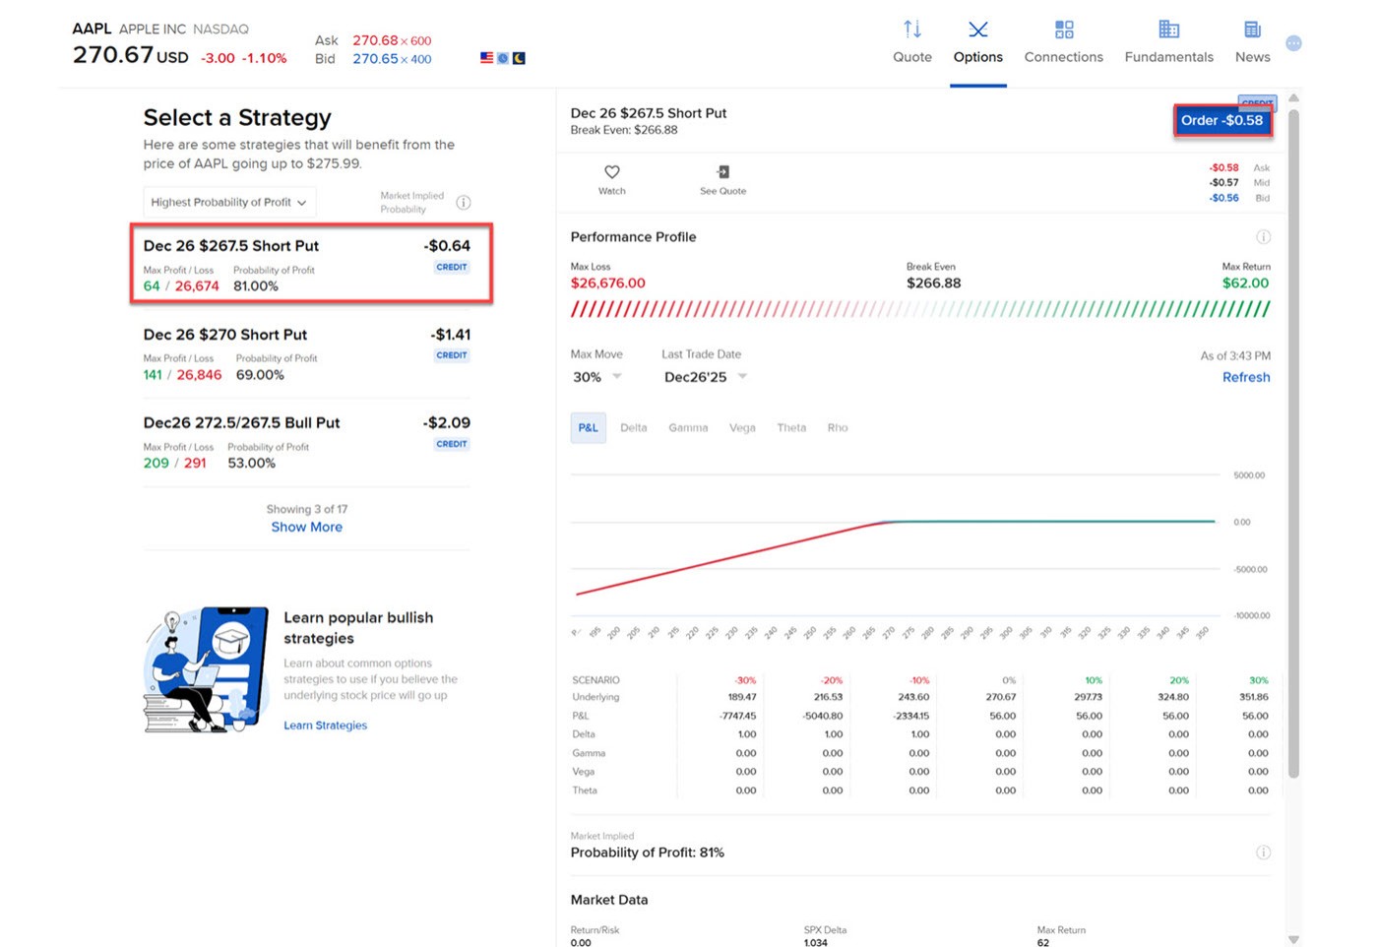Screen dimensions: 1378x947
Task: Open the Quote view icon
Action: (x=911, y=30)
